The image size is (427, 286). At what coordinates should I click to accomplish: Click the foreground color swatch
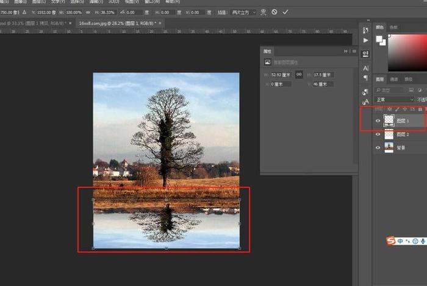[x=379, y=39]
